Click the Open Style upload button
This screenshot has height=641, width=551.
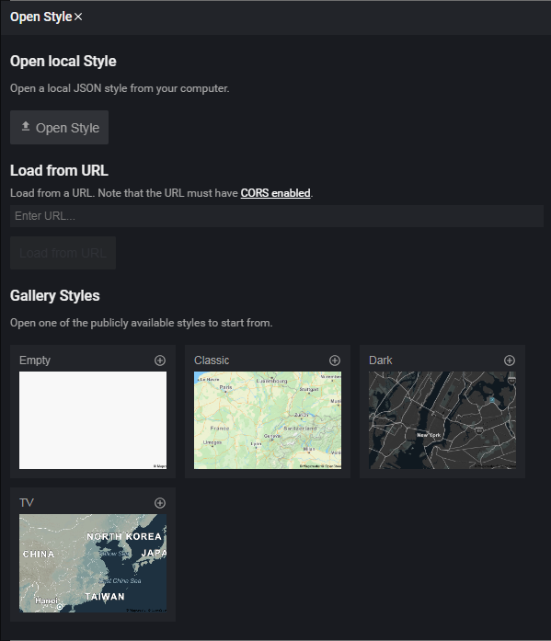pos(59,128)
